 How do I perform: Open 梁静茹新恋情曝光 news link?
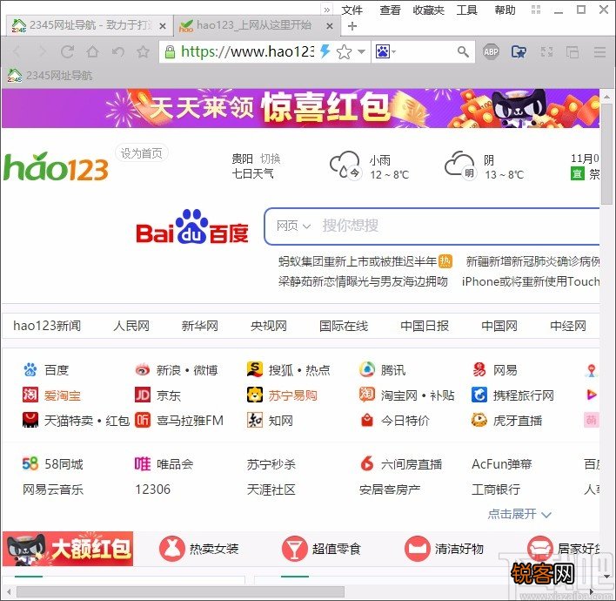363,281
